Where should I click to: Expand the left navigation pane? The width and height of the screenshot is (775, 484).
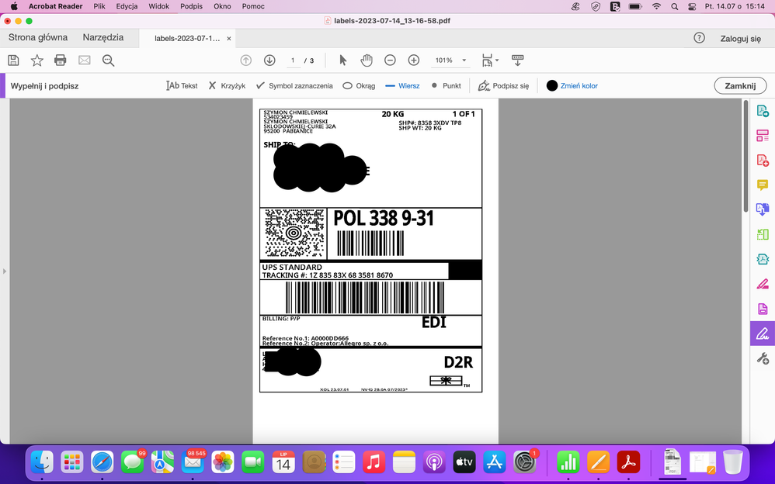click(5, 271)
